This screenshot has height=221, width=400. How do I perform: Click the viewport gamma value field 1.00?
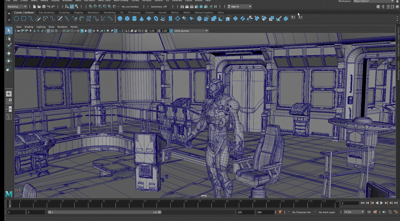pos(164,31)
